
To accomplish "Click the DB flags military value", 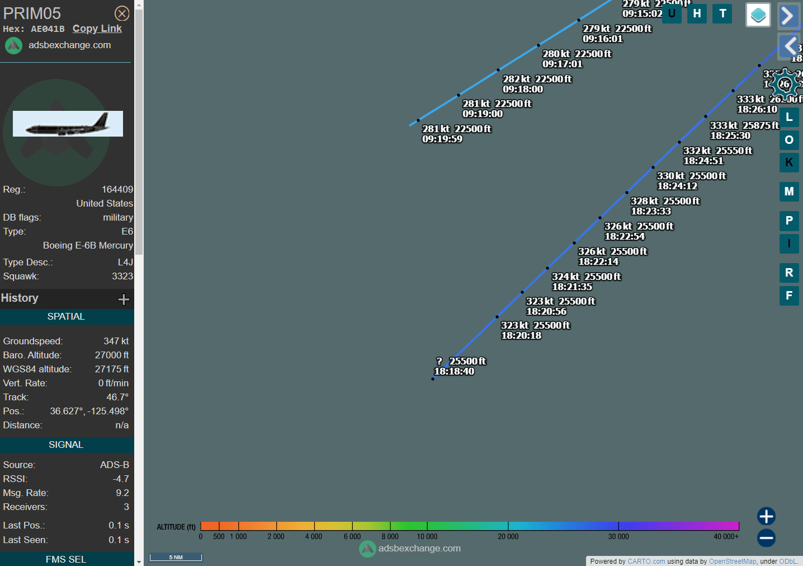I will click(x=118, y=218).
